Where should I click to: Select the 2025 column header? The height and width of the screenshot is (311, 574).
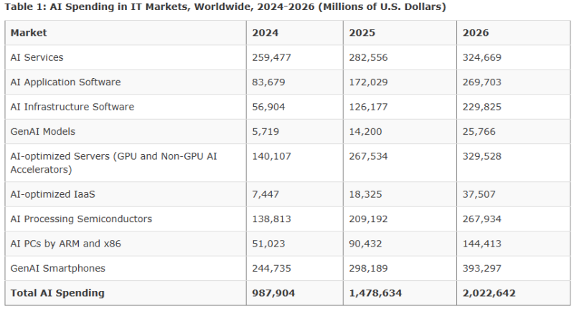pos(362,33)
